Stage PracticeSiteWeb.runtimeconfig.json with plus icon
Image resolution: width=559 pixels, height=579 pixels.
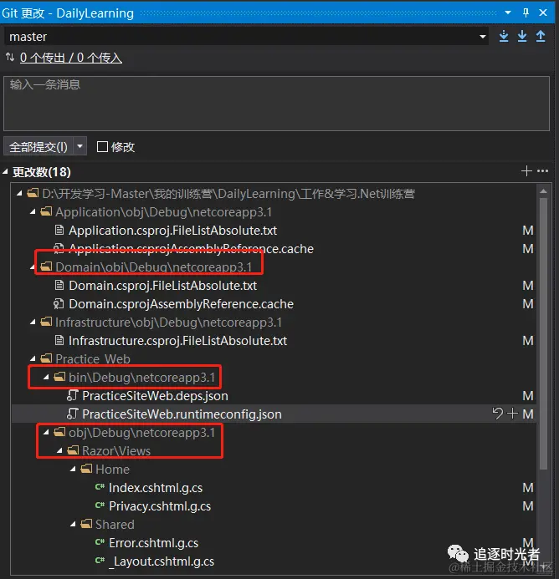click(x=512, y=414)
